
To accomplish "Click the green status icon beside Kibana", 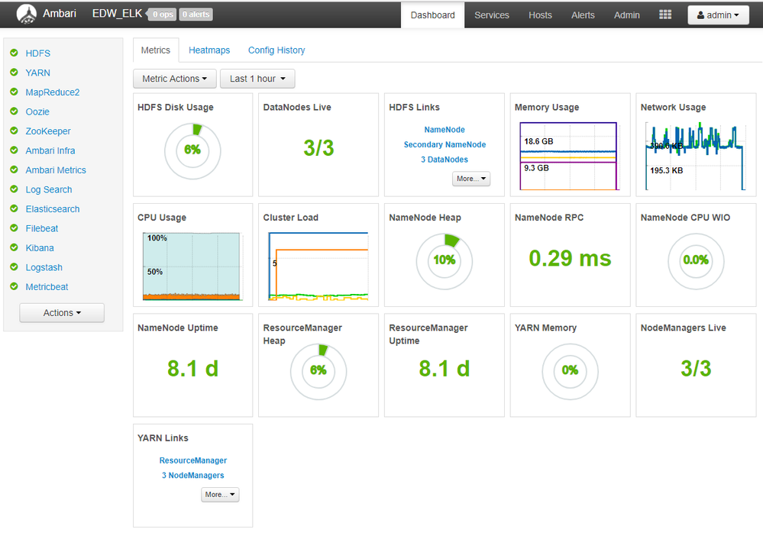I will point(15,248).
